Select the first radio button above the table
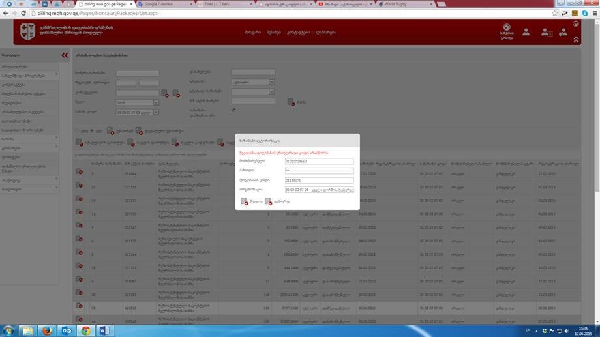Viewport: 600px width, 337px height. pos(78,131)
